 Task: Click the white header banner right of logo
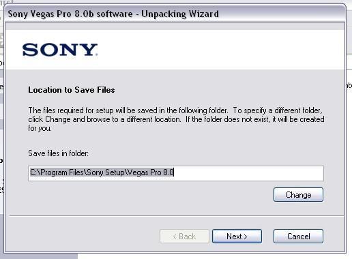pyautogui.click(x=220, y=50)
